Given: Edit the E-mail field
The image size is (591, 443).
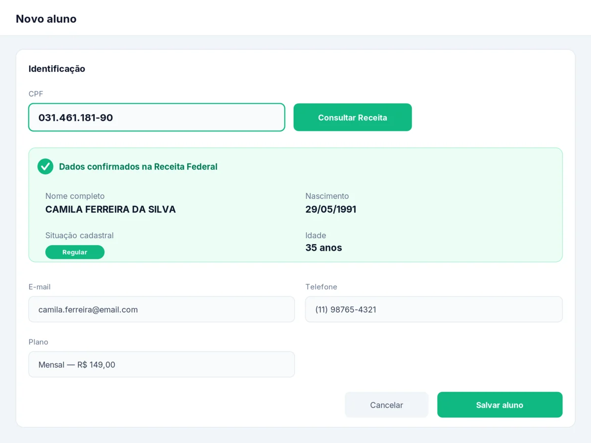Looking at the screenshot, I should point(162,309).
